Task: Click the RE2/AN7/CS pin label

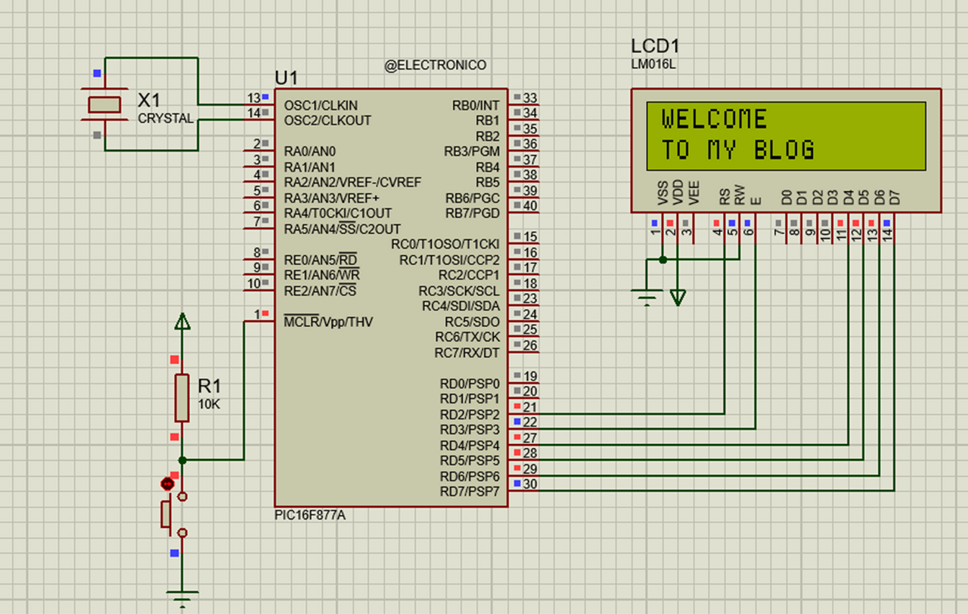Action: 321,291
